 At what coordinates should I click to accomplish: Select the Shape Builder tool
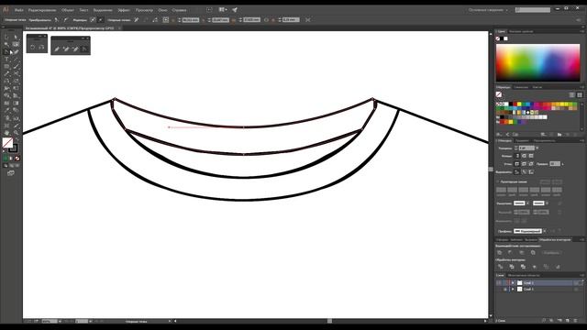tap(6, 95)
